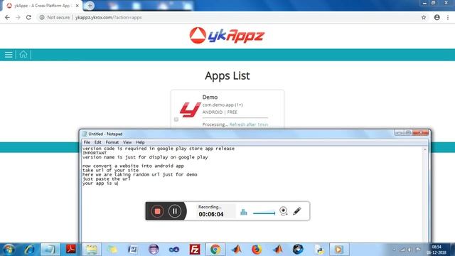The image size is (455, 256).
Task: Open the pencil annotation tool in recorder
Action: [297, 211]
